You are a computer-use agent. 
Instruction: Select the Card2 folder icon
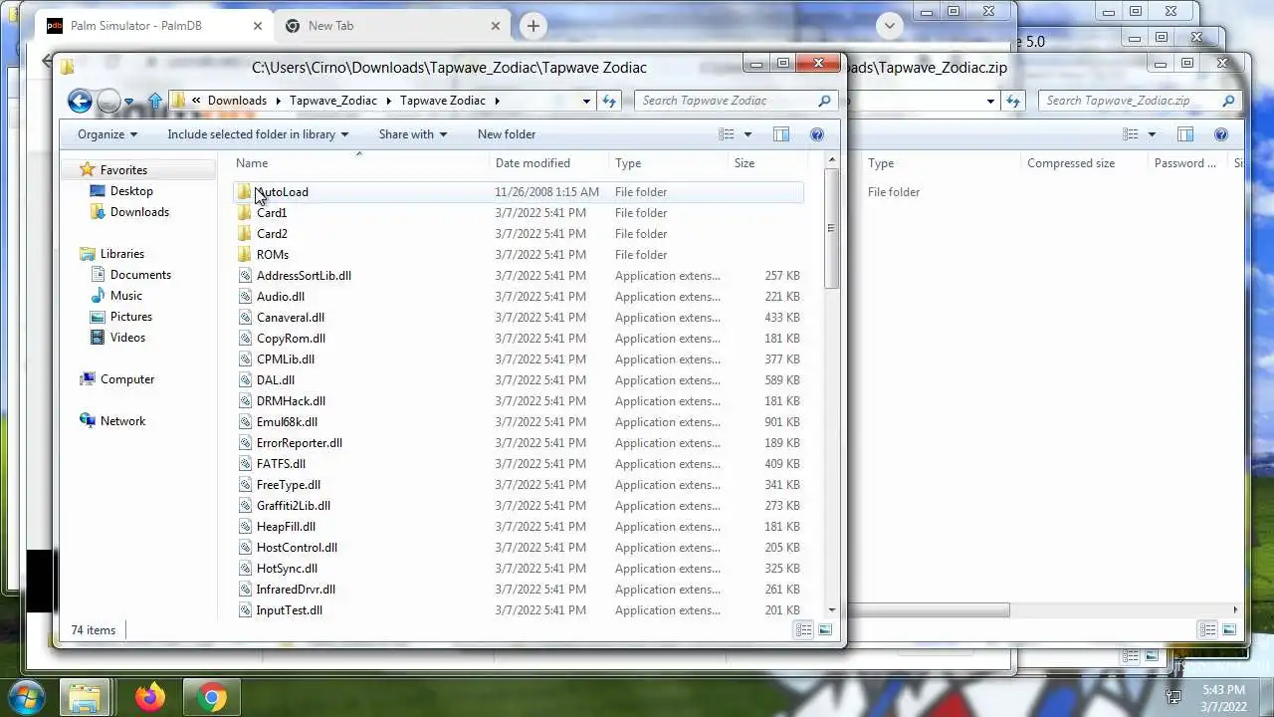pos(245,234)
